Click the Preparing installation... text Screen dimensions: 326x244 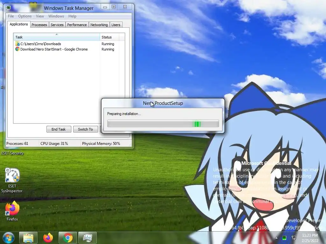(124, 114)
